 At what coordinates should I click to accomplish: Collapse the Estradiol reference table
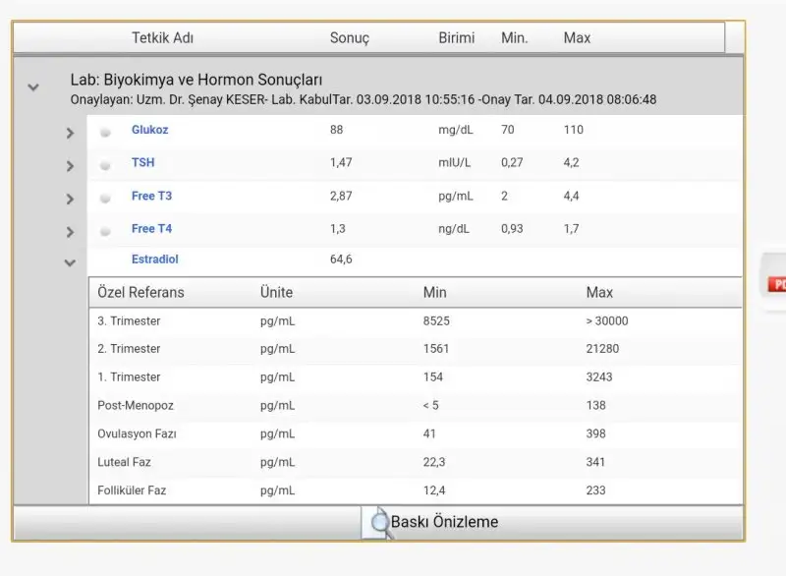(x=70, y=262)
